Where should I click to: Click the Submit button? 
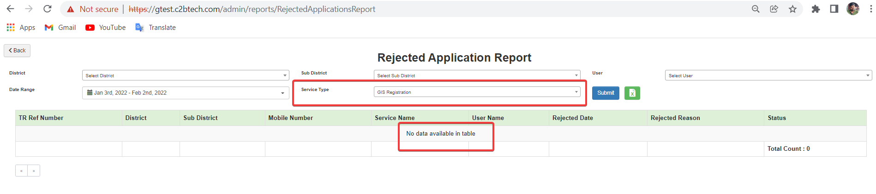tap(606, 93)
